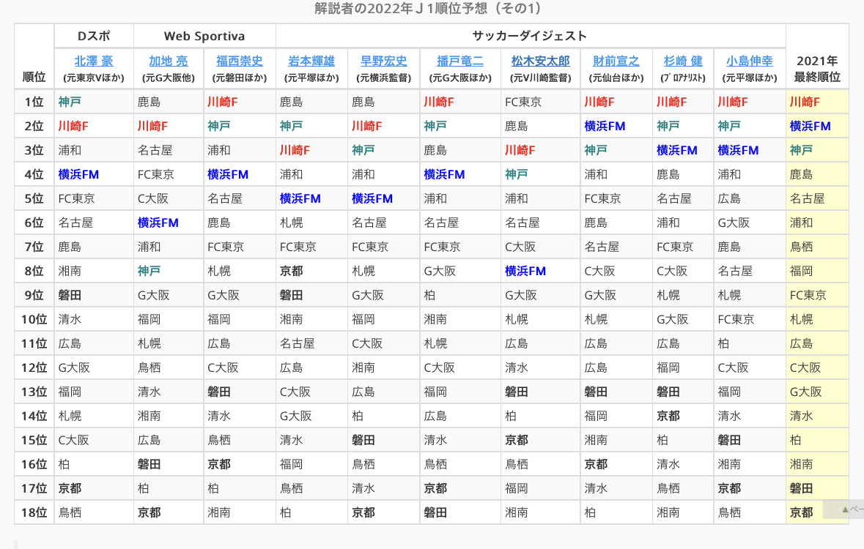Select 磐田 in 北澤 豪's 9位 cell
The height and width of the screenshot is (549, 864).
pos(70,295)
